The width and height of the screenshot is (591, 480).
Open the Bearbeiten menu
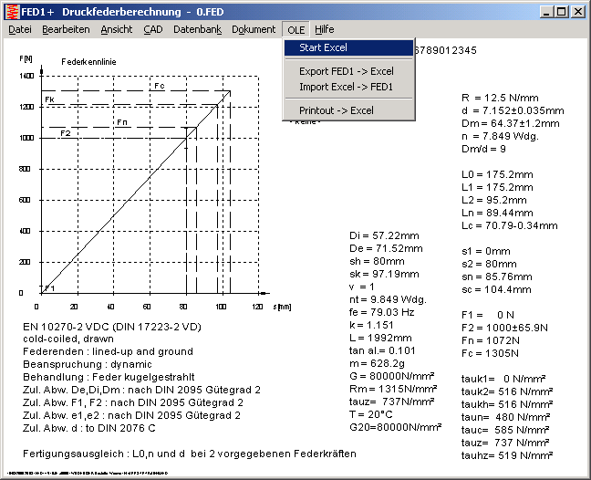click(x=66, y=29)
